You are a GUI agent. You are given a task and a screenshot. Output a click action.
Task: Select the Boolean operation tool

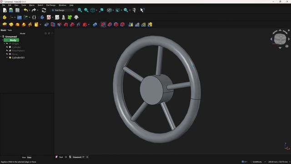[x=95, y=25]
